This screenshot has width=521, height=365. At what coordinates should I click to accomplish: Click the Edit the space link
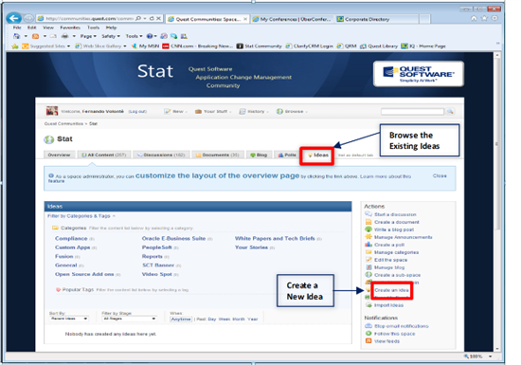390,260
